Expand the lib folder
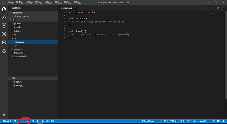227x124 pixels. pyautogui.click(x=12, y=35)
